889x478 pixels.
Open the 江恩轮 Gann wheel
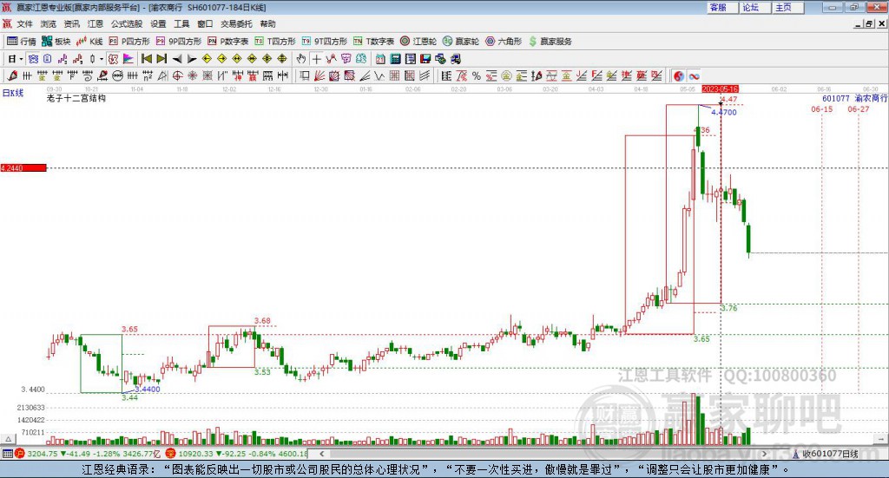418,42
